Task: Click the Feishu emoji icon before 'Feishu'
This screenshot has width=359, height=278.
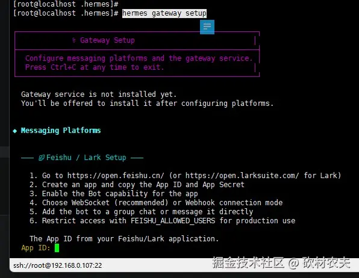Action: point(42,158)
